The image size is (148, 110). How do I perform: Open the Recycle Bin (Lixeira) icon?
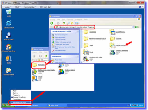tap(9, 13)
